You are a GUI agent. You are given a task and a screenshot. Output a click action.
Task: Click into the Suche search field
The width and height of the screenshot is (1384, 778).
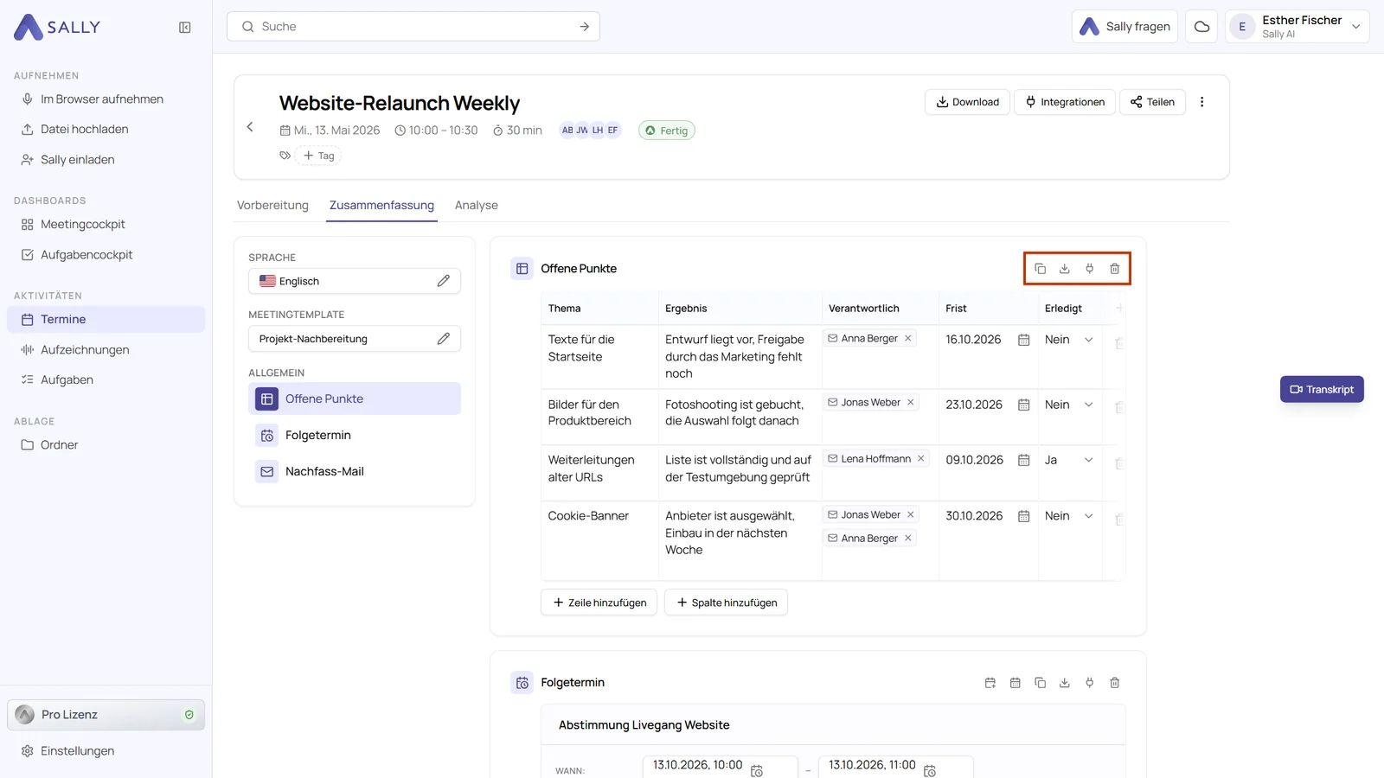click(x=413, y=27)
